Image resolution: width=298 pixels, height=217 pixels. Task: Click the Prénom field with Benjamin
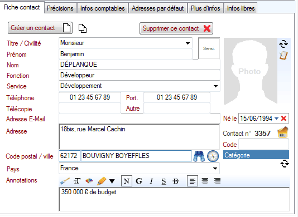pyautogui.click(x=126, y=54)
